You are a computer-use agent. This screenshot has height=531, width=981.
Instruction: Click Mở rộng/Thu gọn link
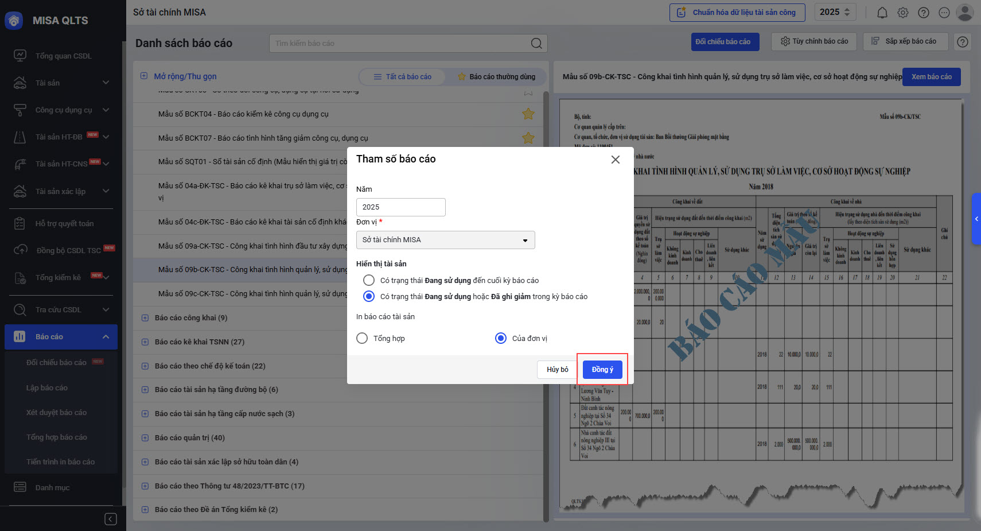click(x=185, y=76)
